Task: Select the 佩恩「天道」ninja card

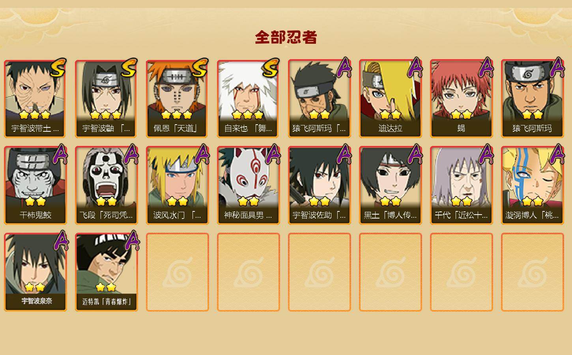Action: [x=177, y=99]
